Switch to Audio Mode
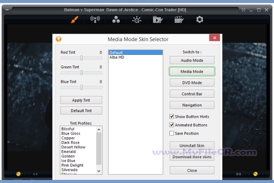This screenshot has height=183, width=274. tap(192, 60)
